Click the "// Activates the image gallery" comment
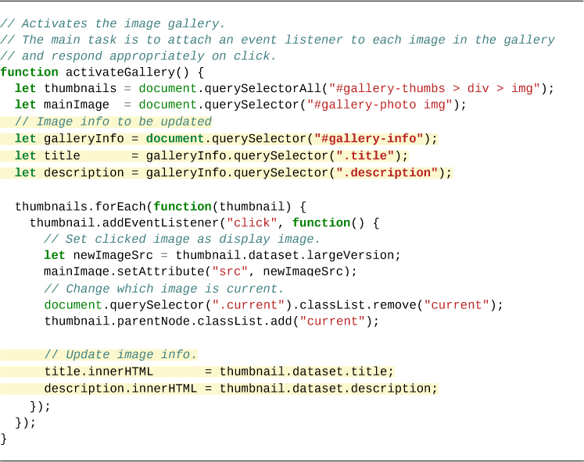This screenshot has height=462, width=584. tap(113, 23)
